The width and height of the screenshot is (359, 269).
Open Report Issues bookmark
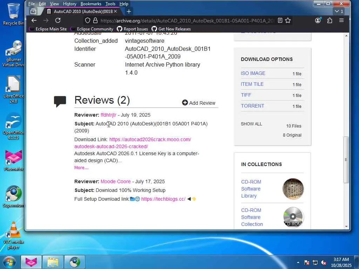133,29
